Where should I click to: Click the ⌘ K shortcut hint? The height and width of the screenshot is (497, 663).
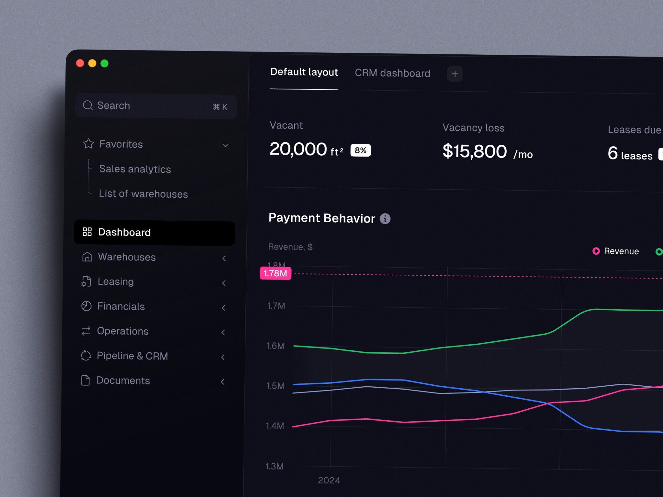click(220, 107)
